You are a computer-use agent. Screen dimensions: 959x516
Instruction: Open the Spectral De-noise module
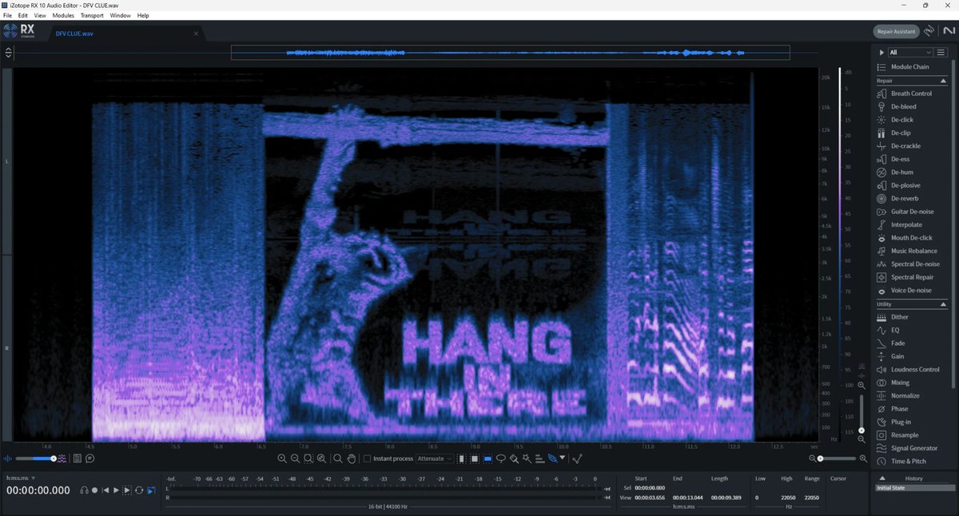[915, 264]
